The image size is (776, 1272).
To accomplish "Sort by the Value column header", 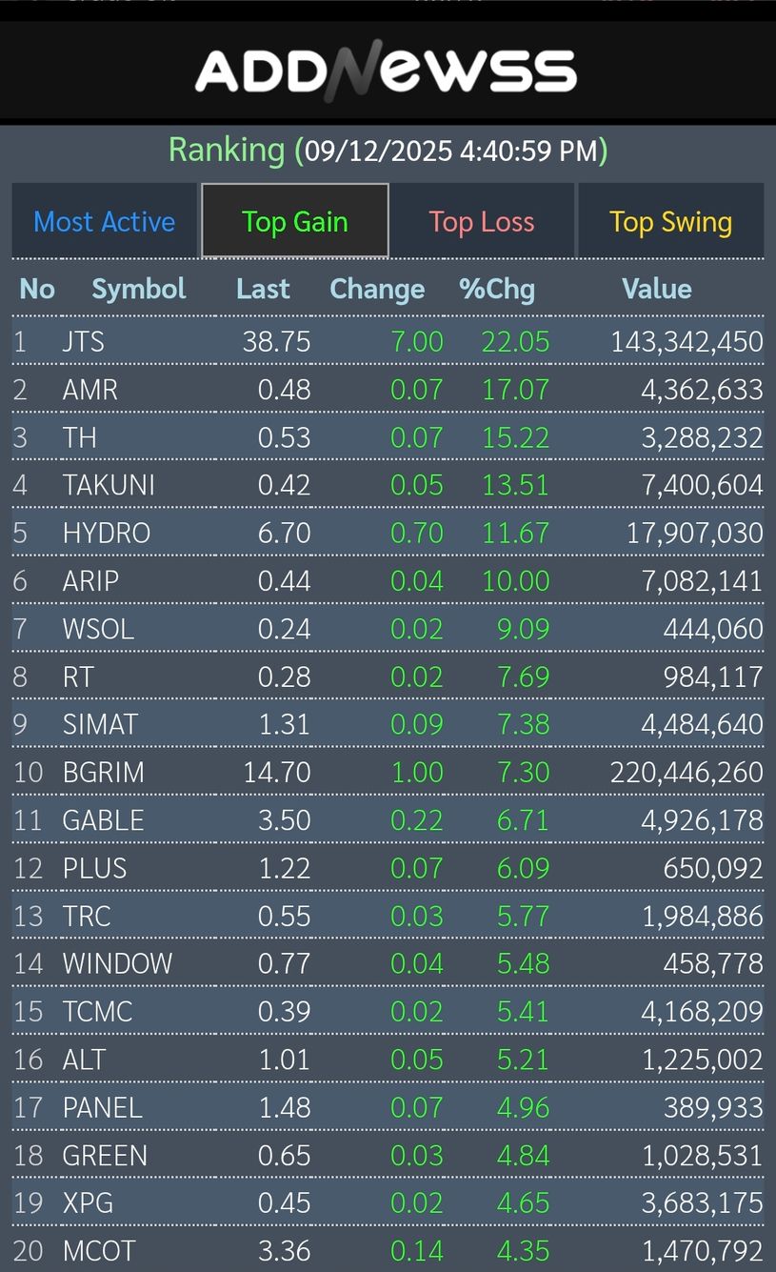I will 656,289.
